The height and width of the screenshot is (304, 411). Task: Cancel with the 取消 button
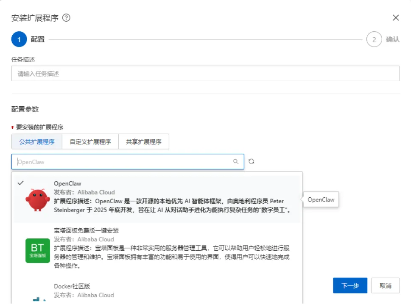point(385,285)
